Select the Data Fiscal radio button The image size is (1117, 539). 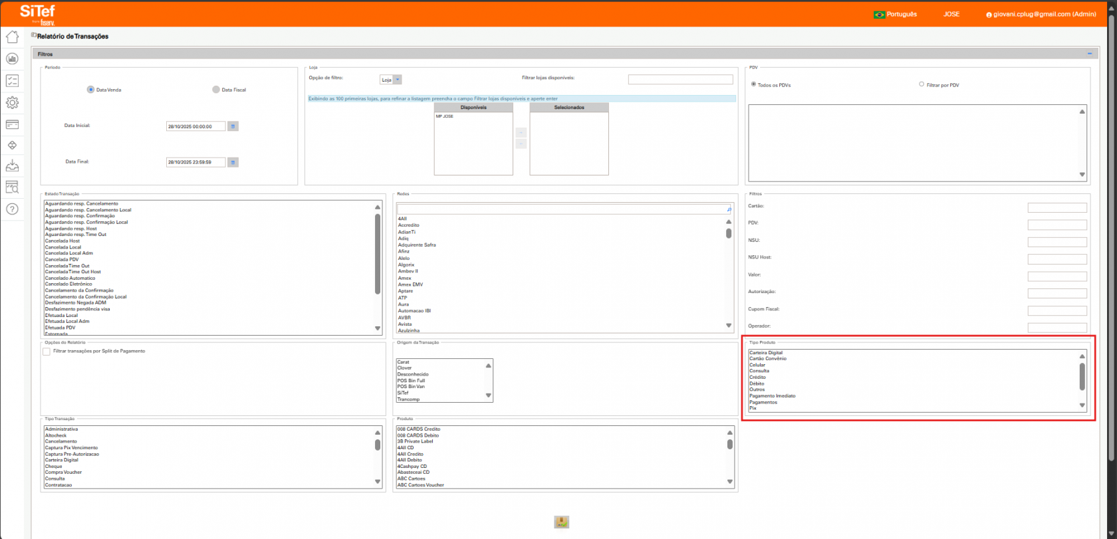(216, 90)
